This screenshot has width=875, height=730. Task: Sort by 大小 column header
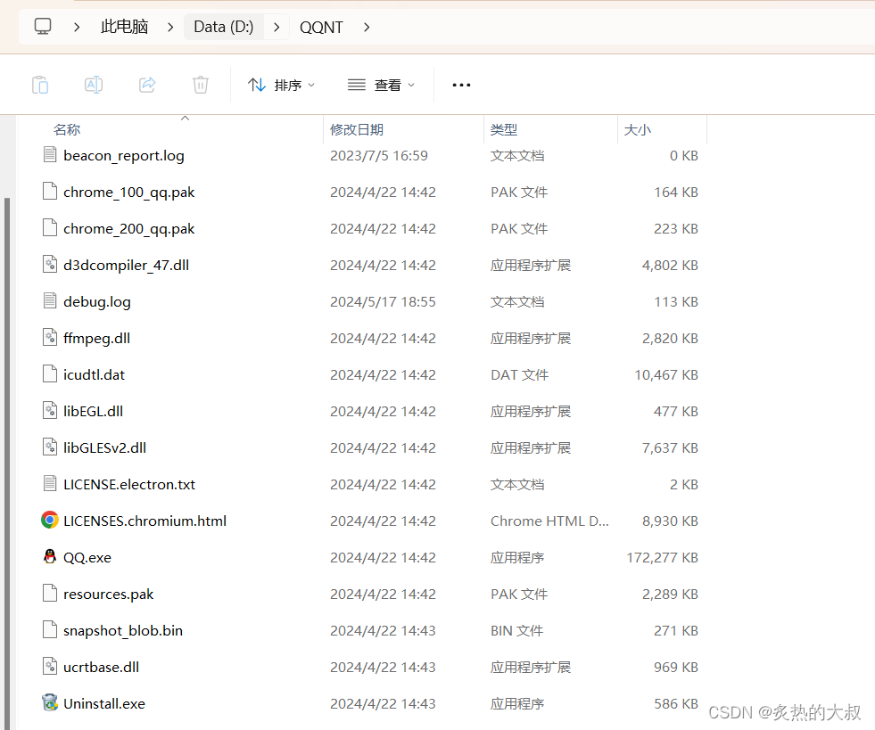click(637, 129)
